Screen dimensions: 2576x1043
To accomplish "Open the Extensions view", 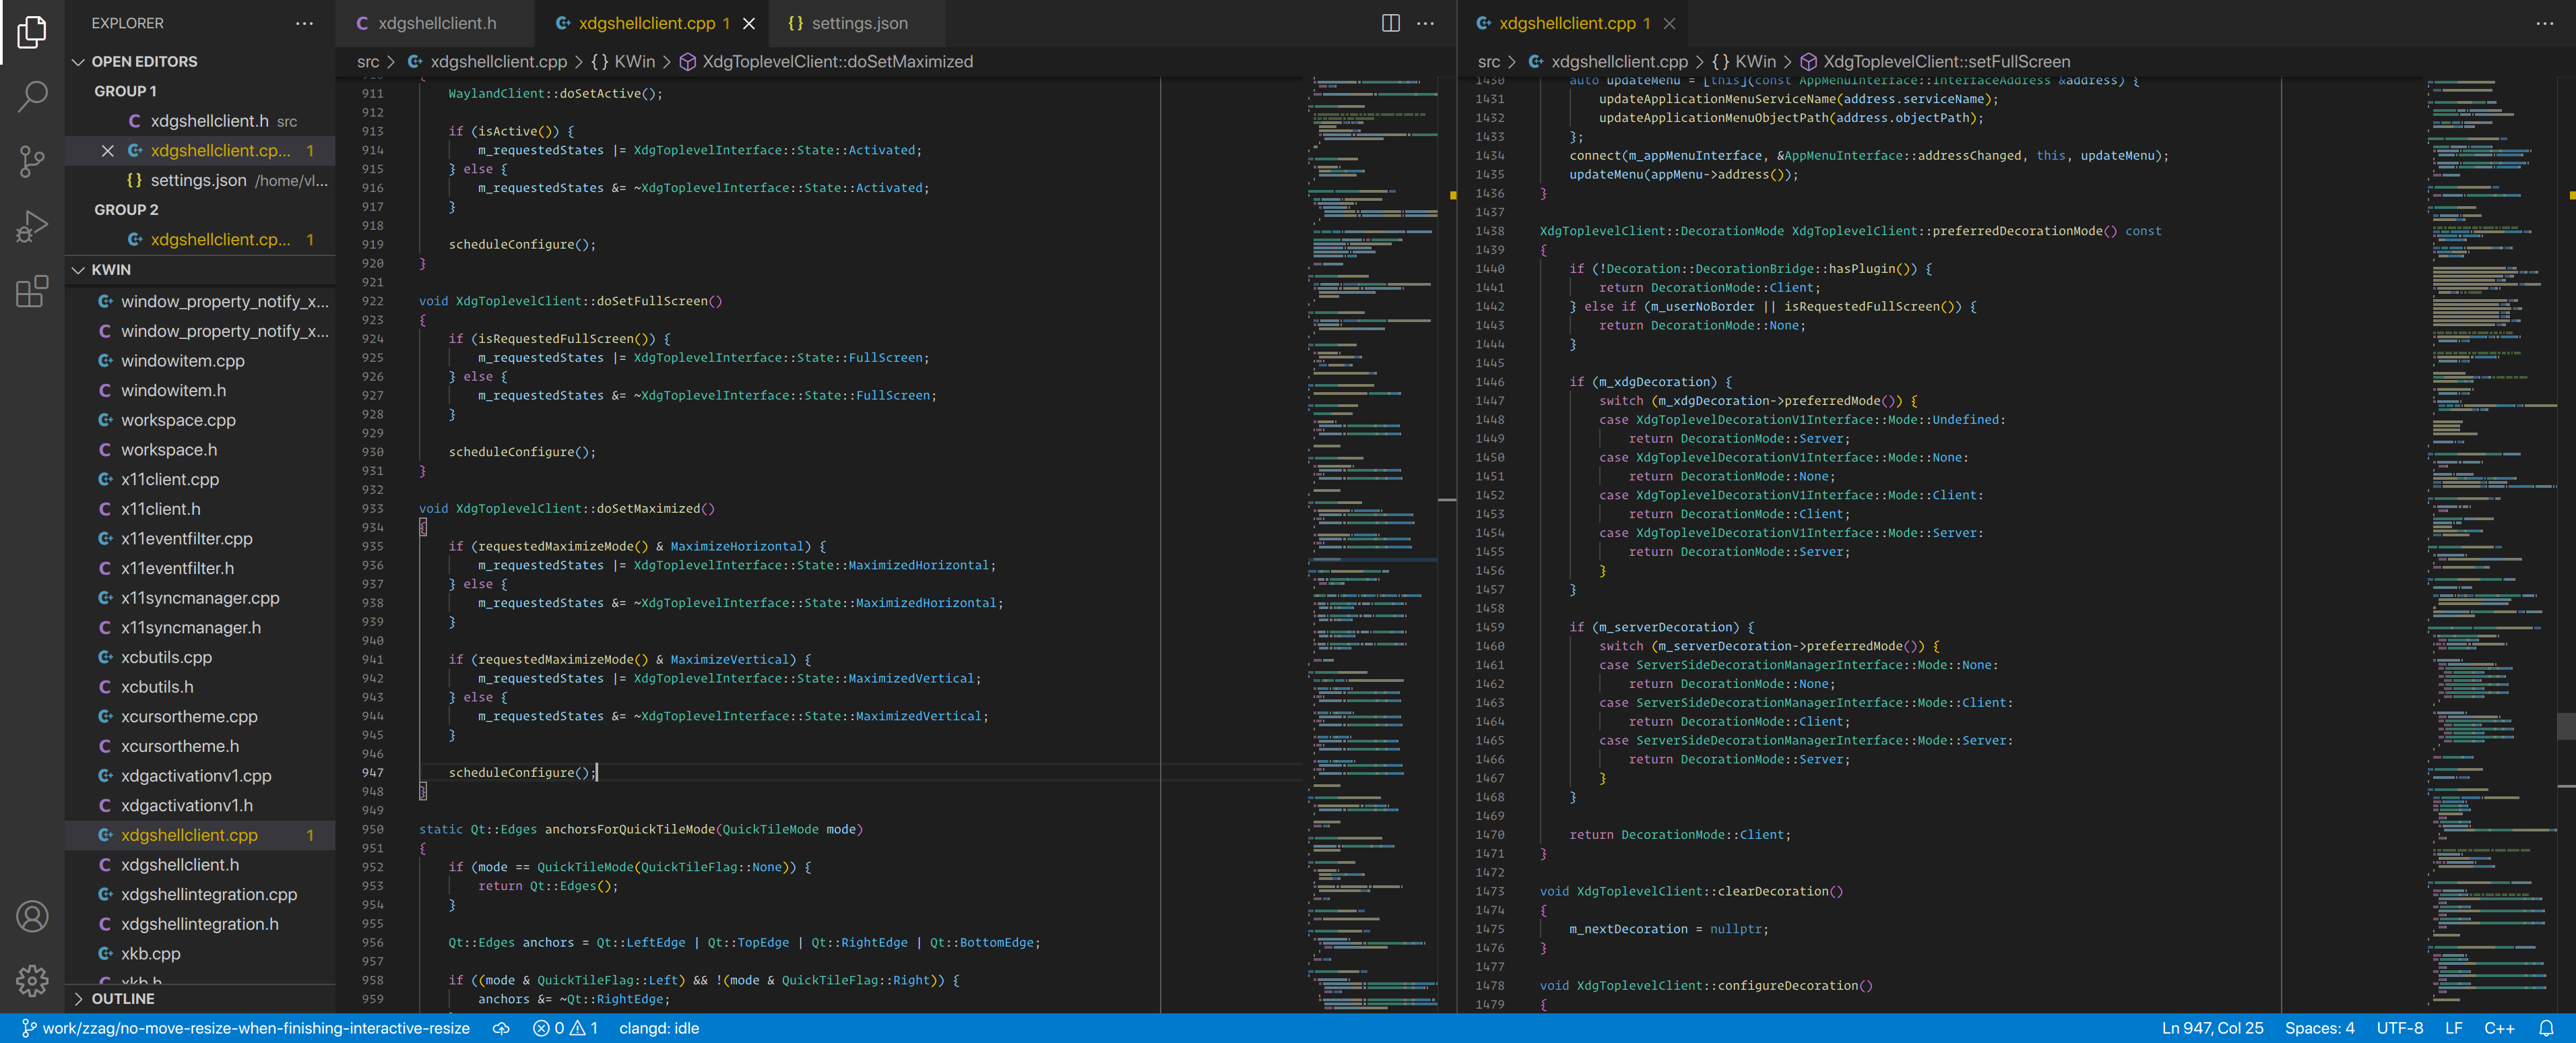I will point(32,291).
